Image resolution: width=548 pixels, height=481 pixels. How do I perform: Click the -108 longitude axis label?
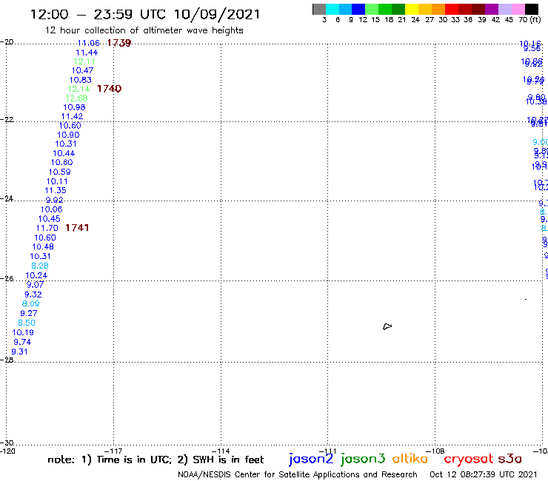(x=435, y=451)
